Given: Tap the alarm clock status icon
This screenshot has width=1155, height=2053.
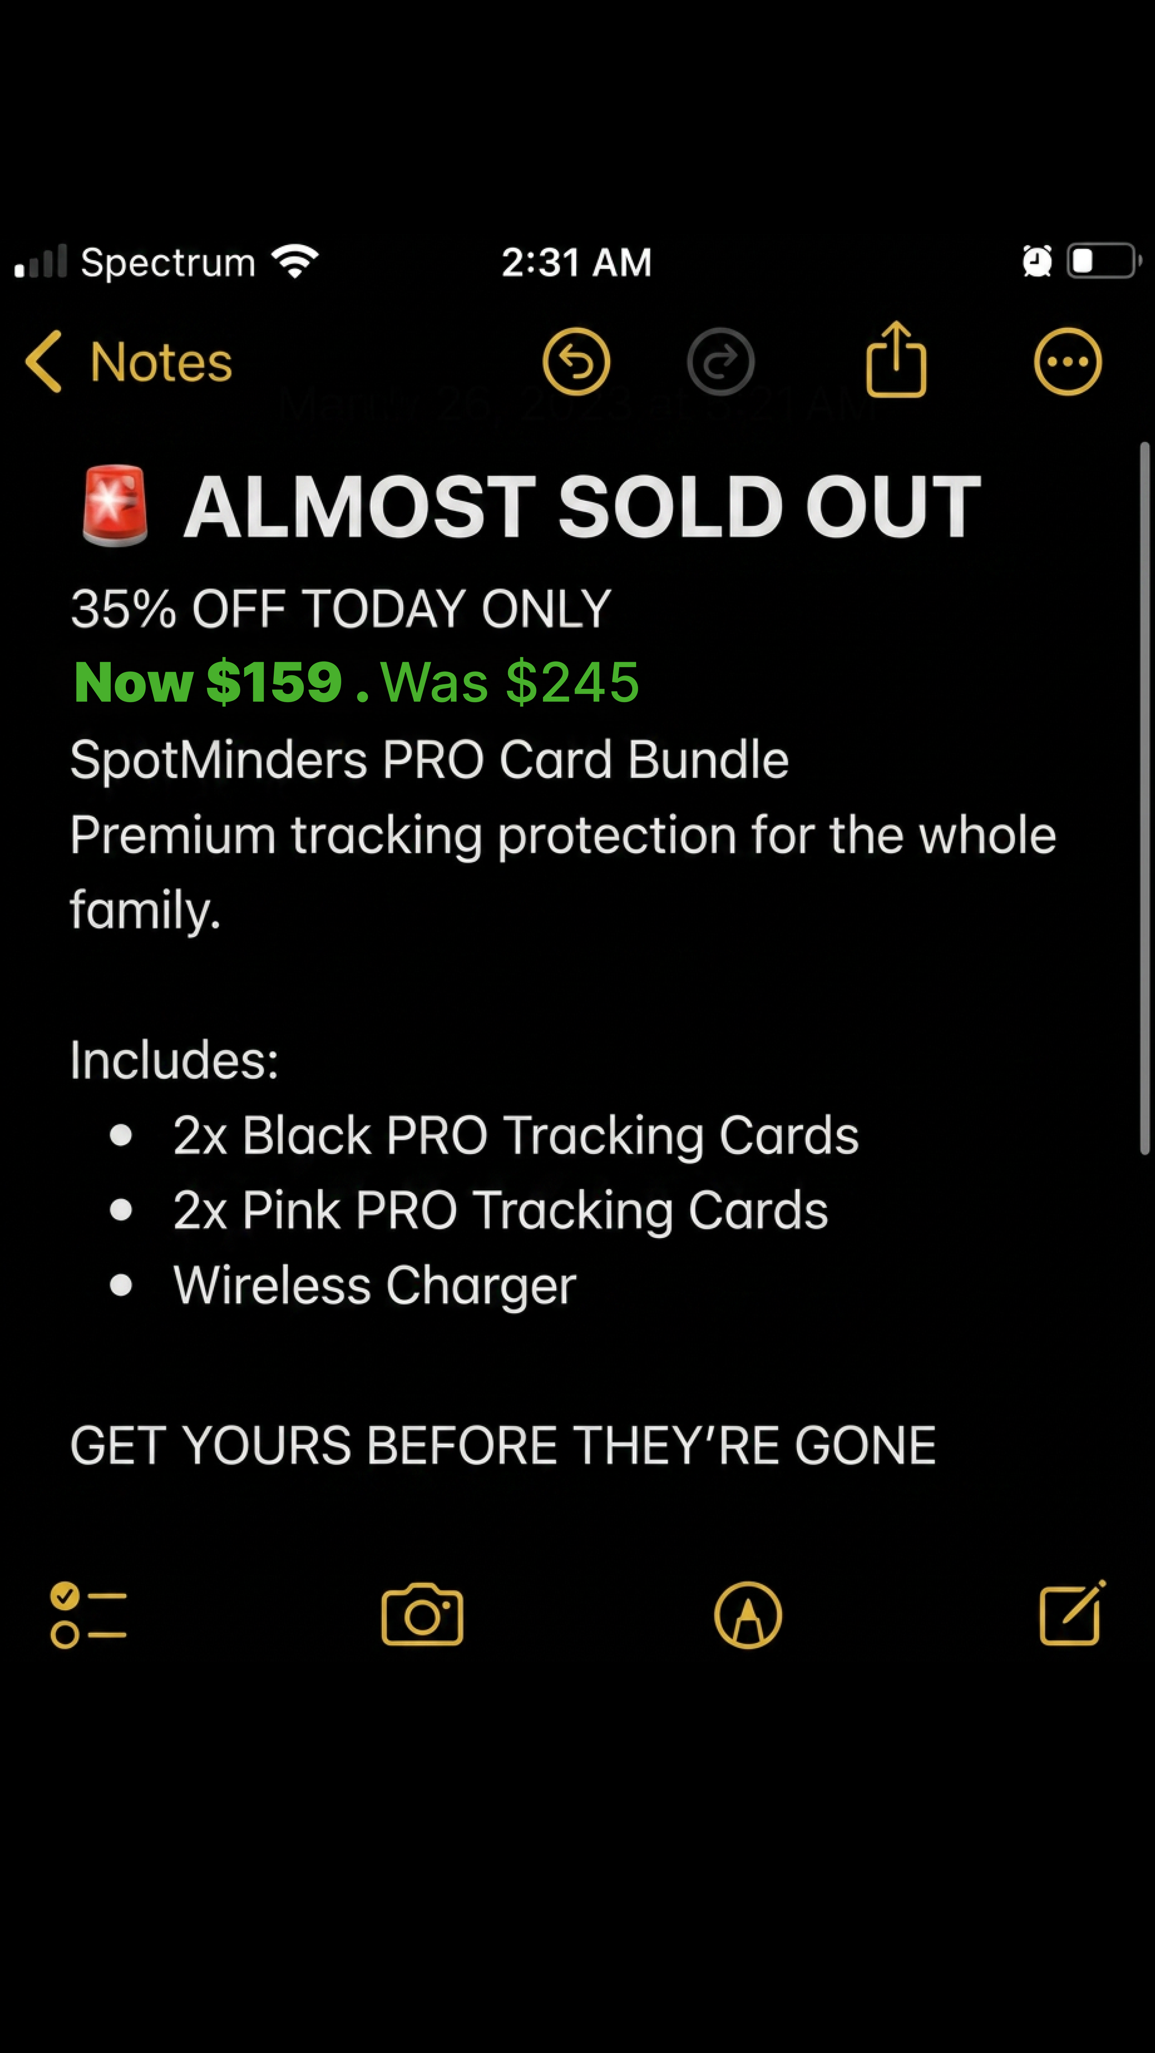Looking at the screenshot, I should 1037,261.
